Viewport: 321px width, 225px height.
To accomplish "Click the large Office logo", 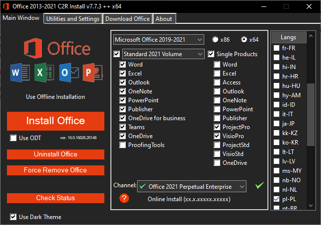I will 57,48.
